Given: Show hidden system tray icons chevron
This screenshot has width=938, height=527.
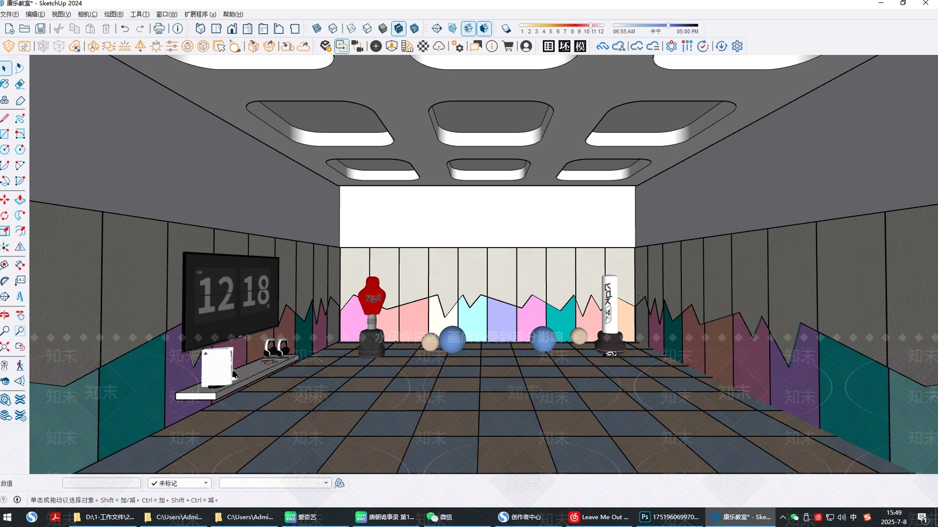Looking at the screenshot, I should [x=783, y=517].
